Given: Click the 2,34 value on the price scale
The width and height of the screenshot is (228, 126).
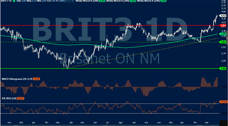Looking at the screenshot, I should pyautogui.click(x=223, y=53).
